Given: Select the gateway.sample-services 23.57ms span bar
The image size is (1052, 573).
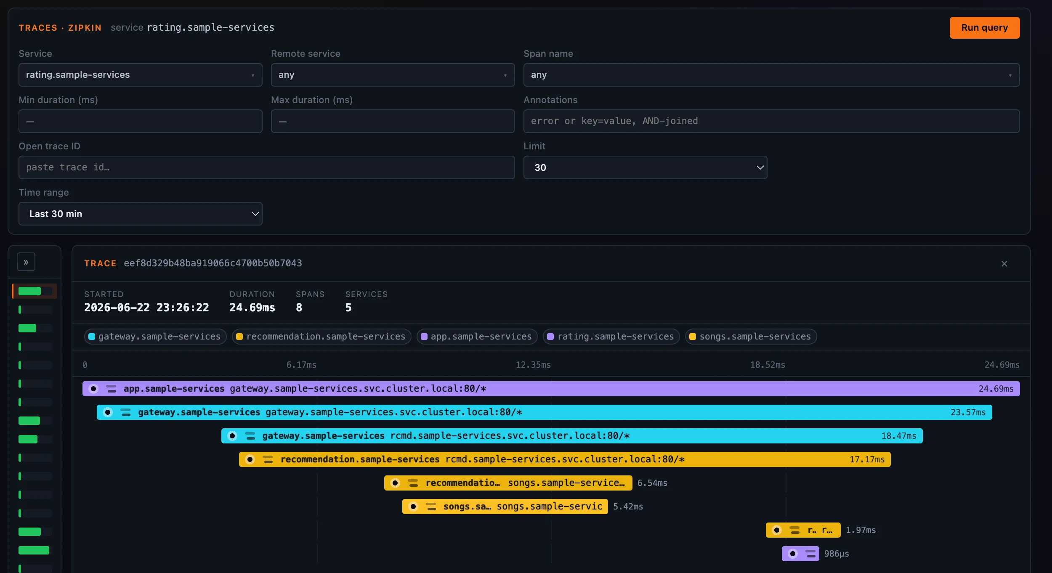Looking at the screenshot, I should (544, 412).
